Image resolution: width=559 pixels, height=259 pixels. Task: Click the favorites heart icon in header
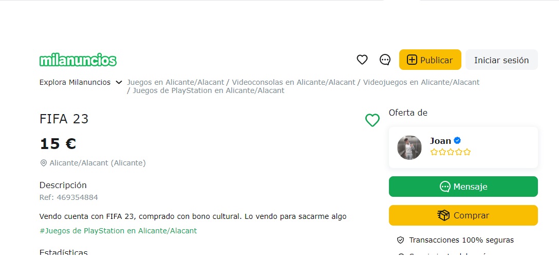coord(362,60)
